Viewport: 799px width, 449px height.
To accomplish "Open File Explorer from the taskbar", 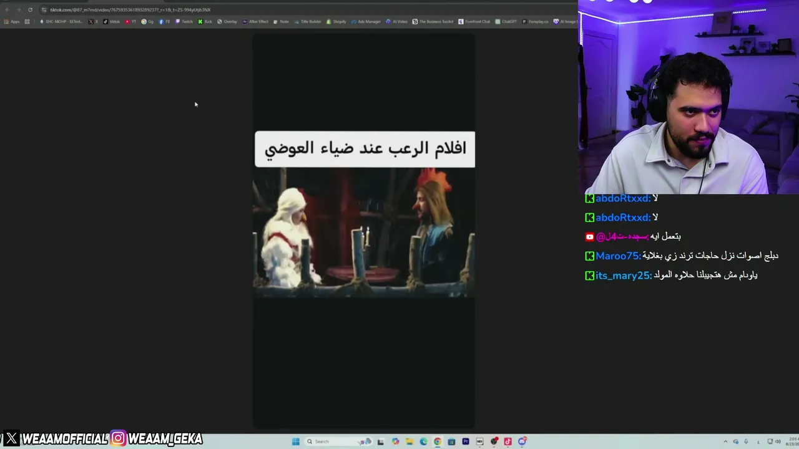I will click(409, 442).
